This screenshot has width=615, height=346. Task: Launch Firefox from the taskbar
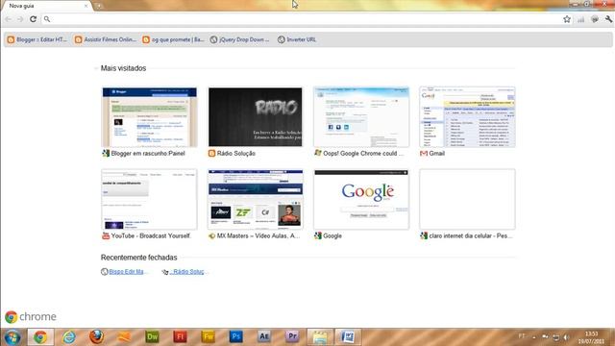tap(96, 337)
